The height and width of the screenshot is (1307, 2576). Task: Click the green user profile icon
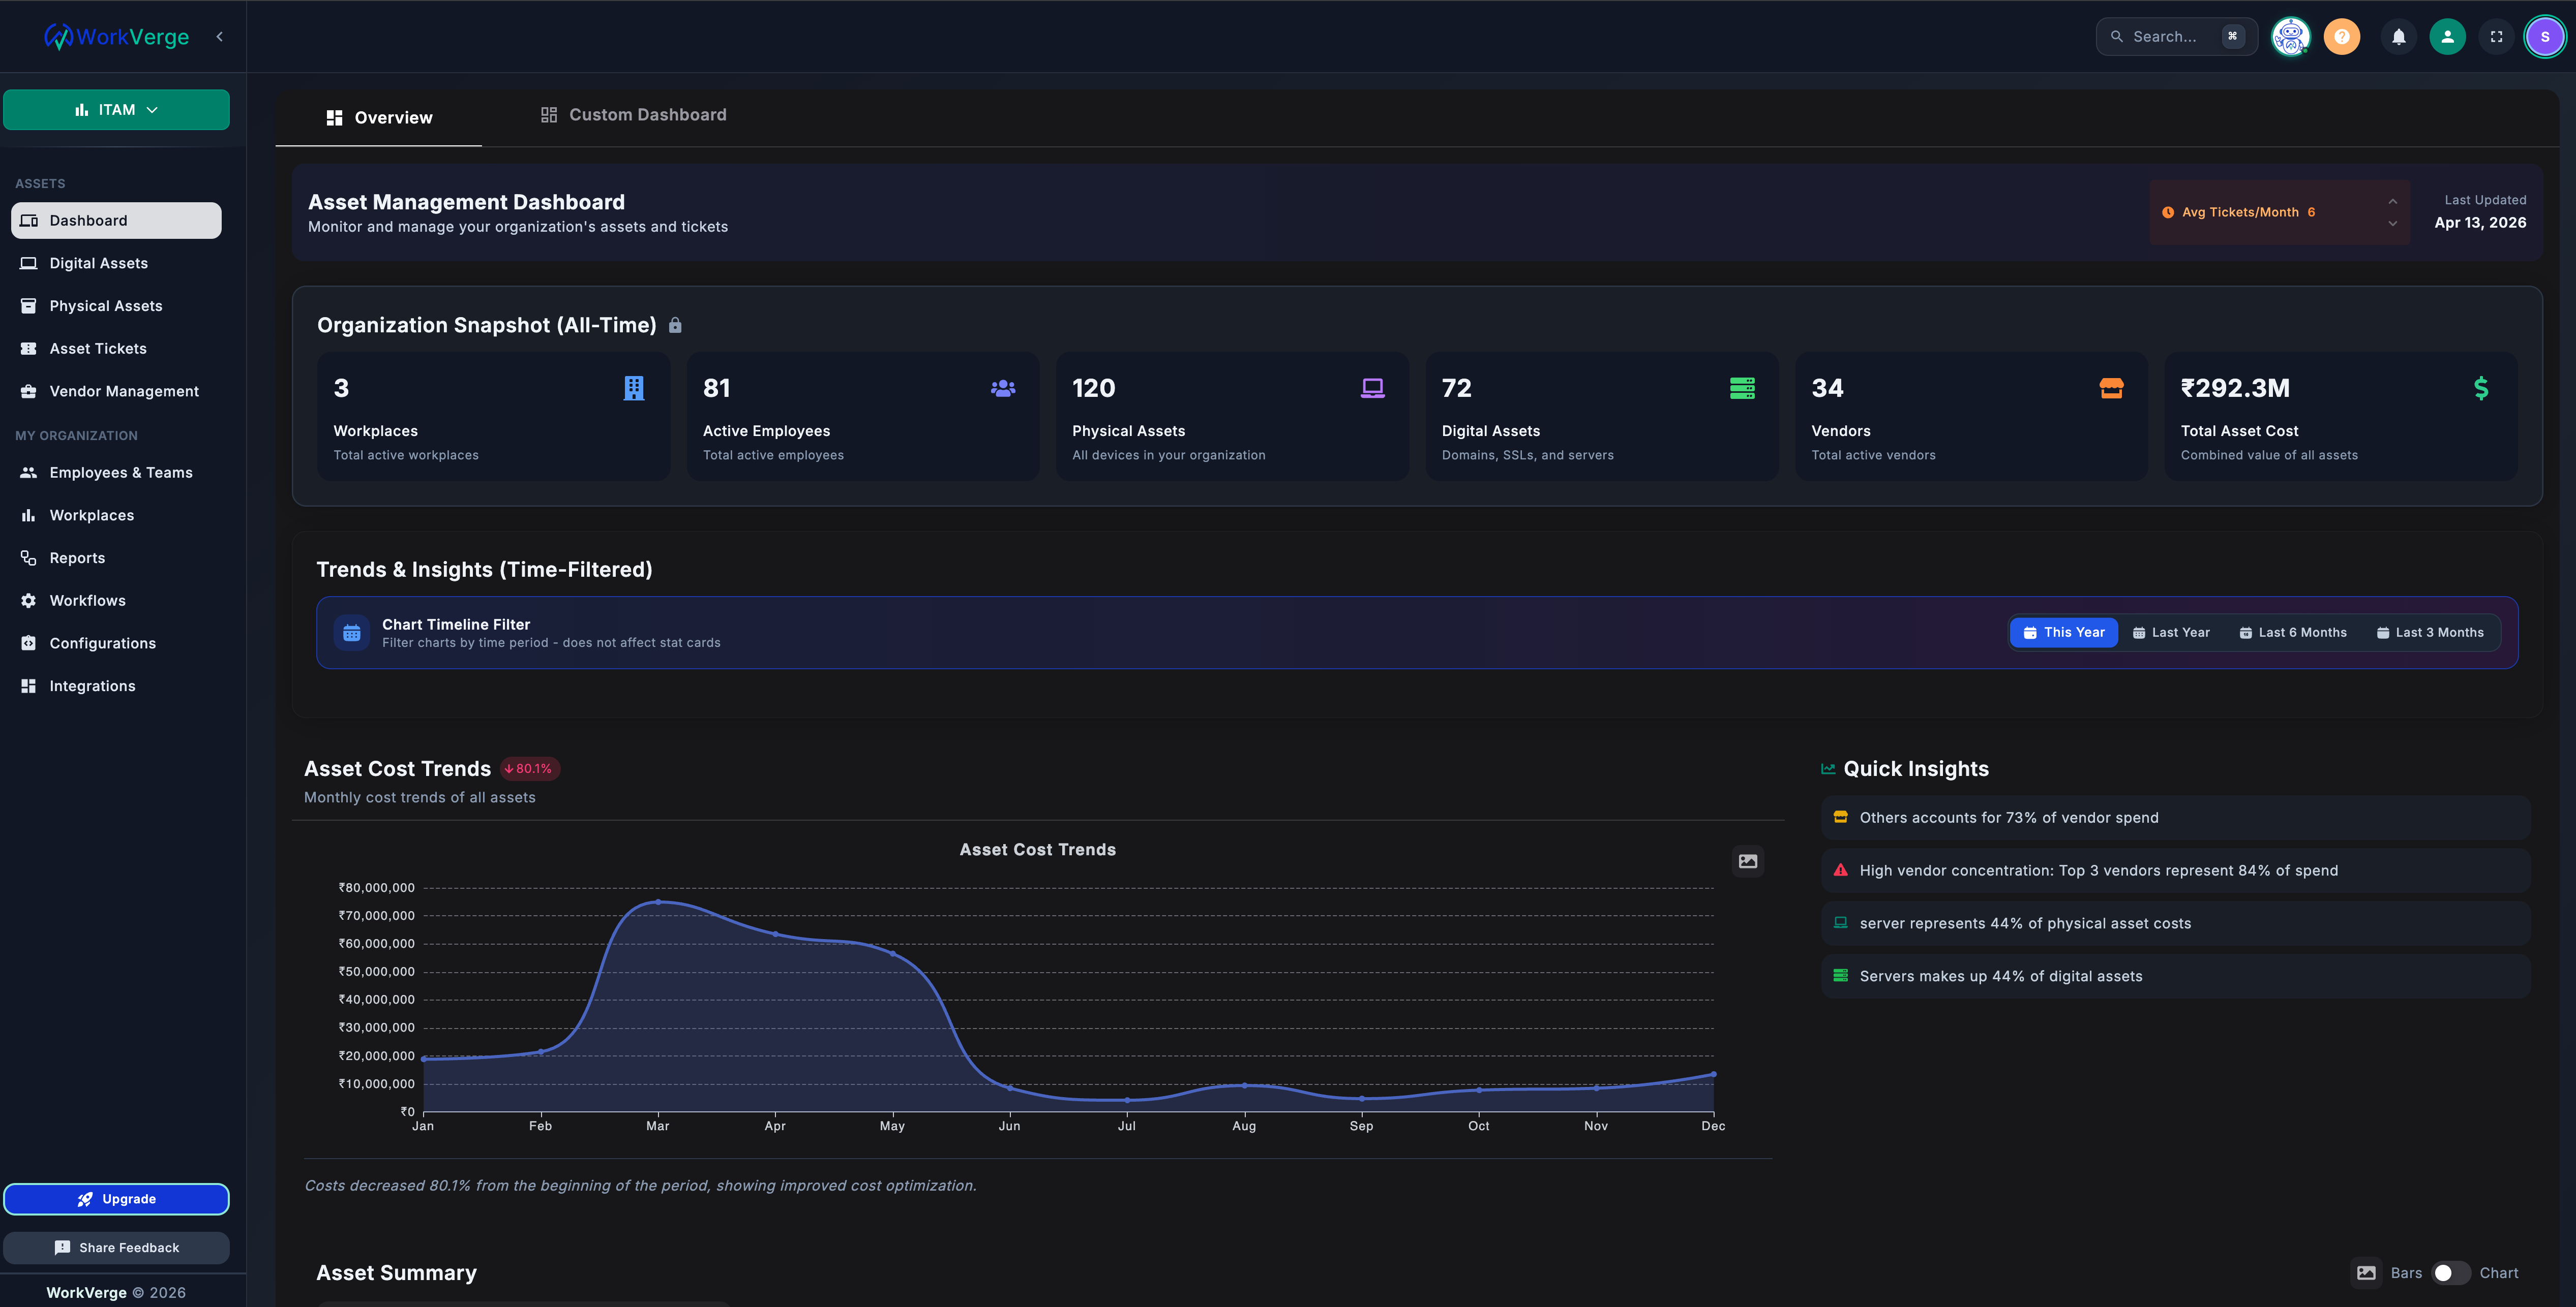pyautogui.click(x=2447, y=36)
